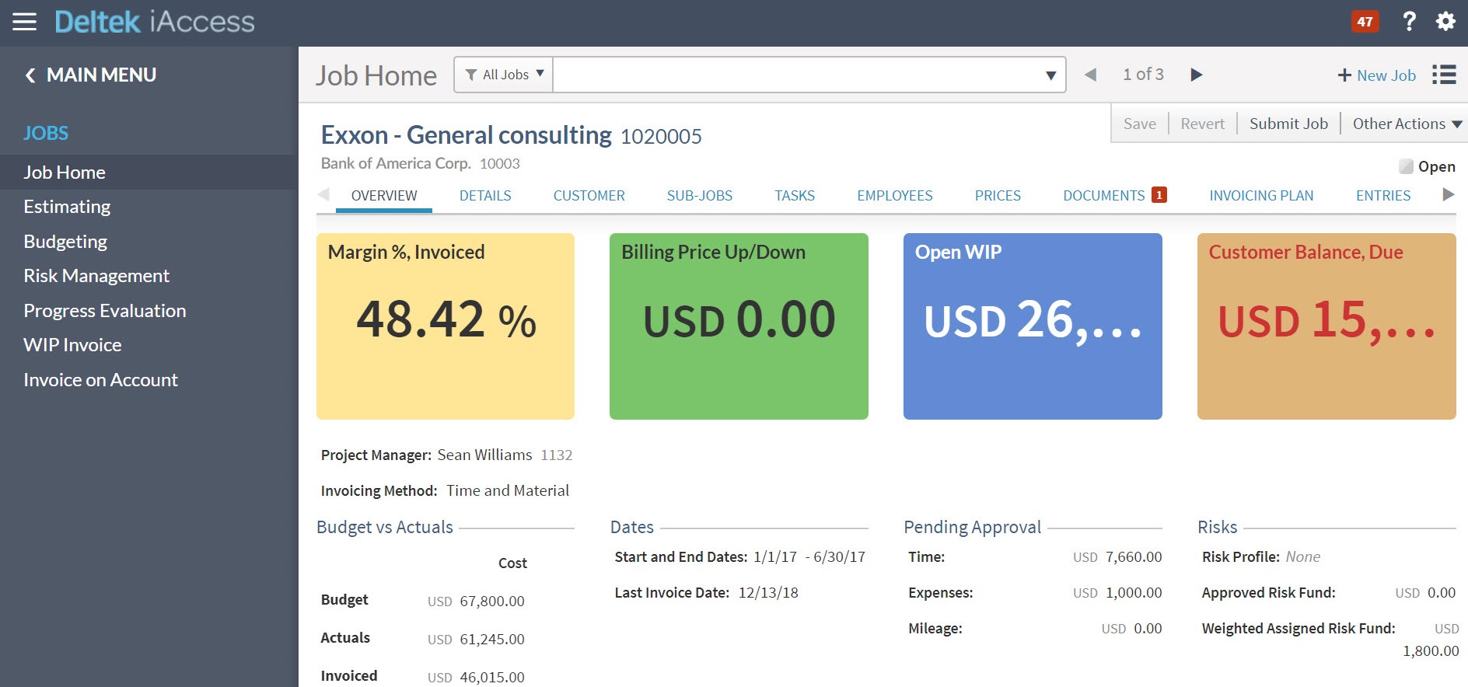The height and width of the screenshot is (687, 1468).
Task: Switch to the Invoicing Plan tab
Action: (x=1261, y=196)
